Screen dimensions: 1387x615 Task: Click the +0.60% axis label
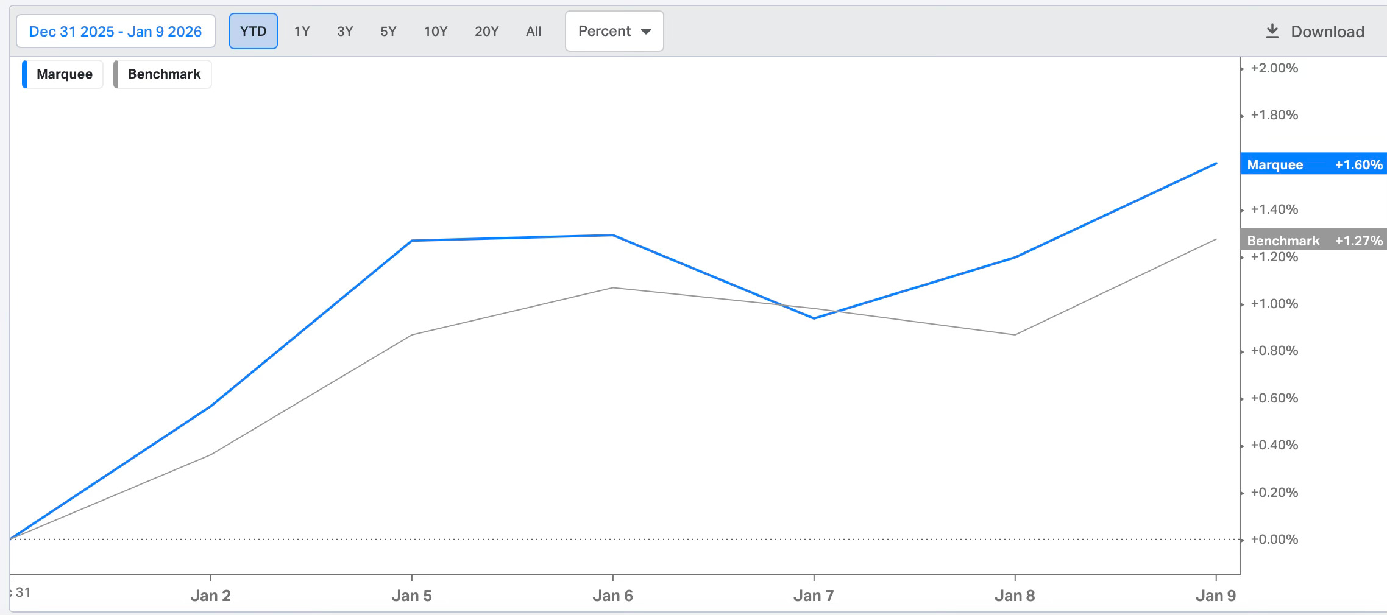pyautogui.click(x=1274, y=398)
